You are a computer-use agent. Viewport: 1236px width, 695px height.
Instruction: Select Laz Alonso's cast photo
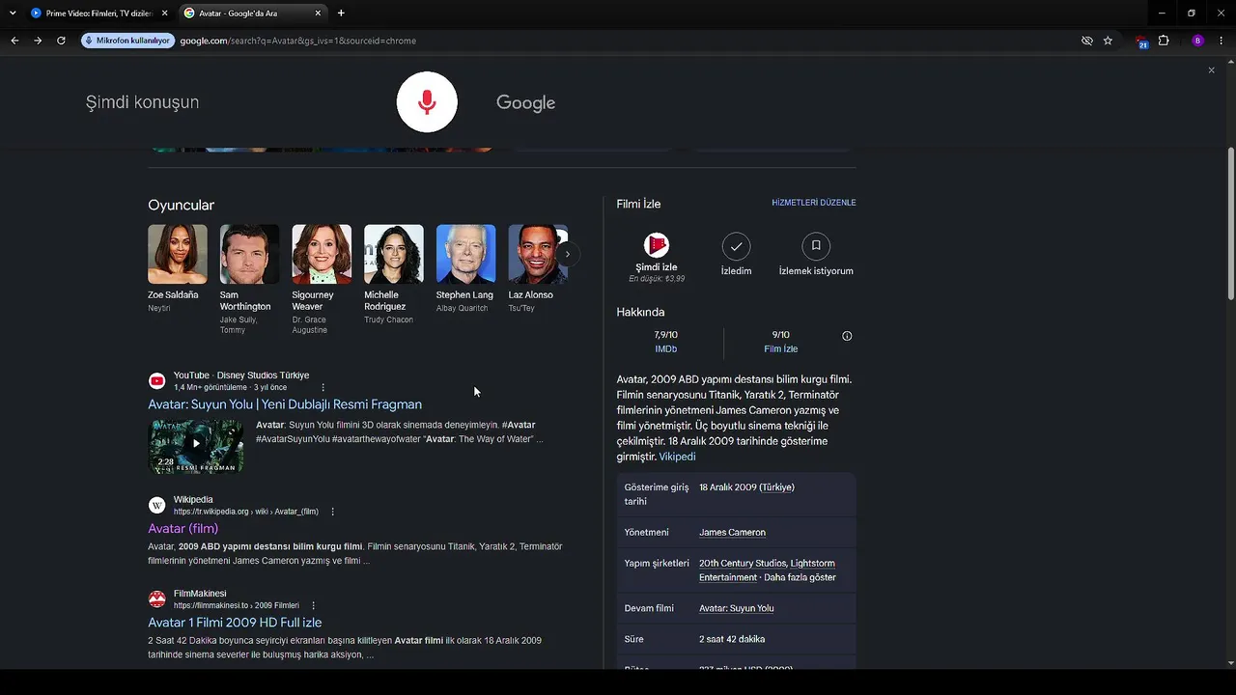[x=538, y=255]
